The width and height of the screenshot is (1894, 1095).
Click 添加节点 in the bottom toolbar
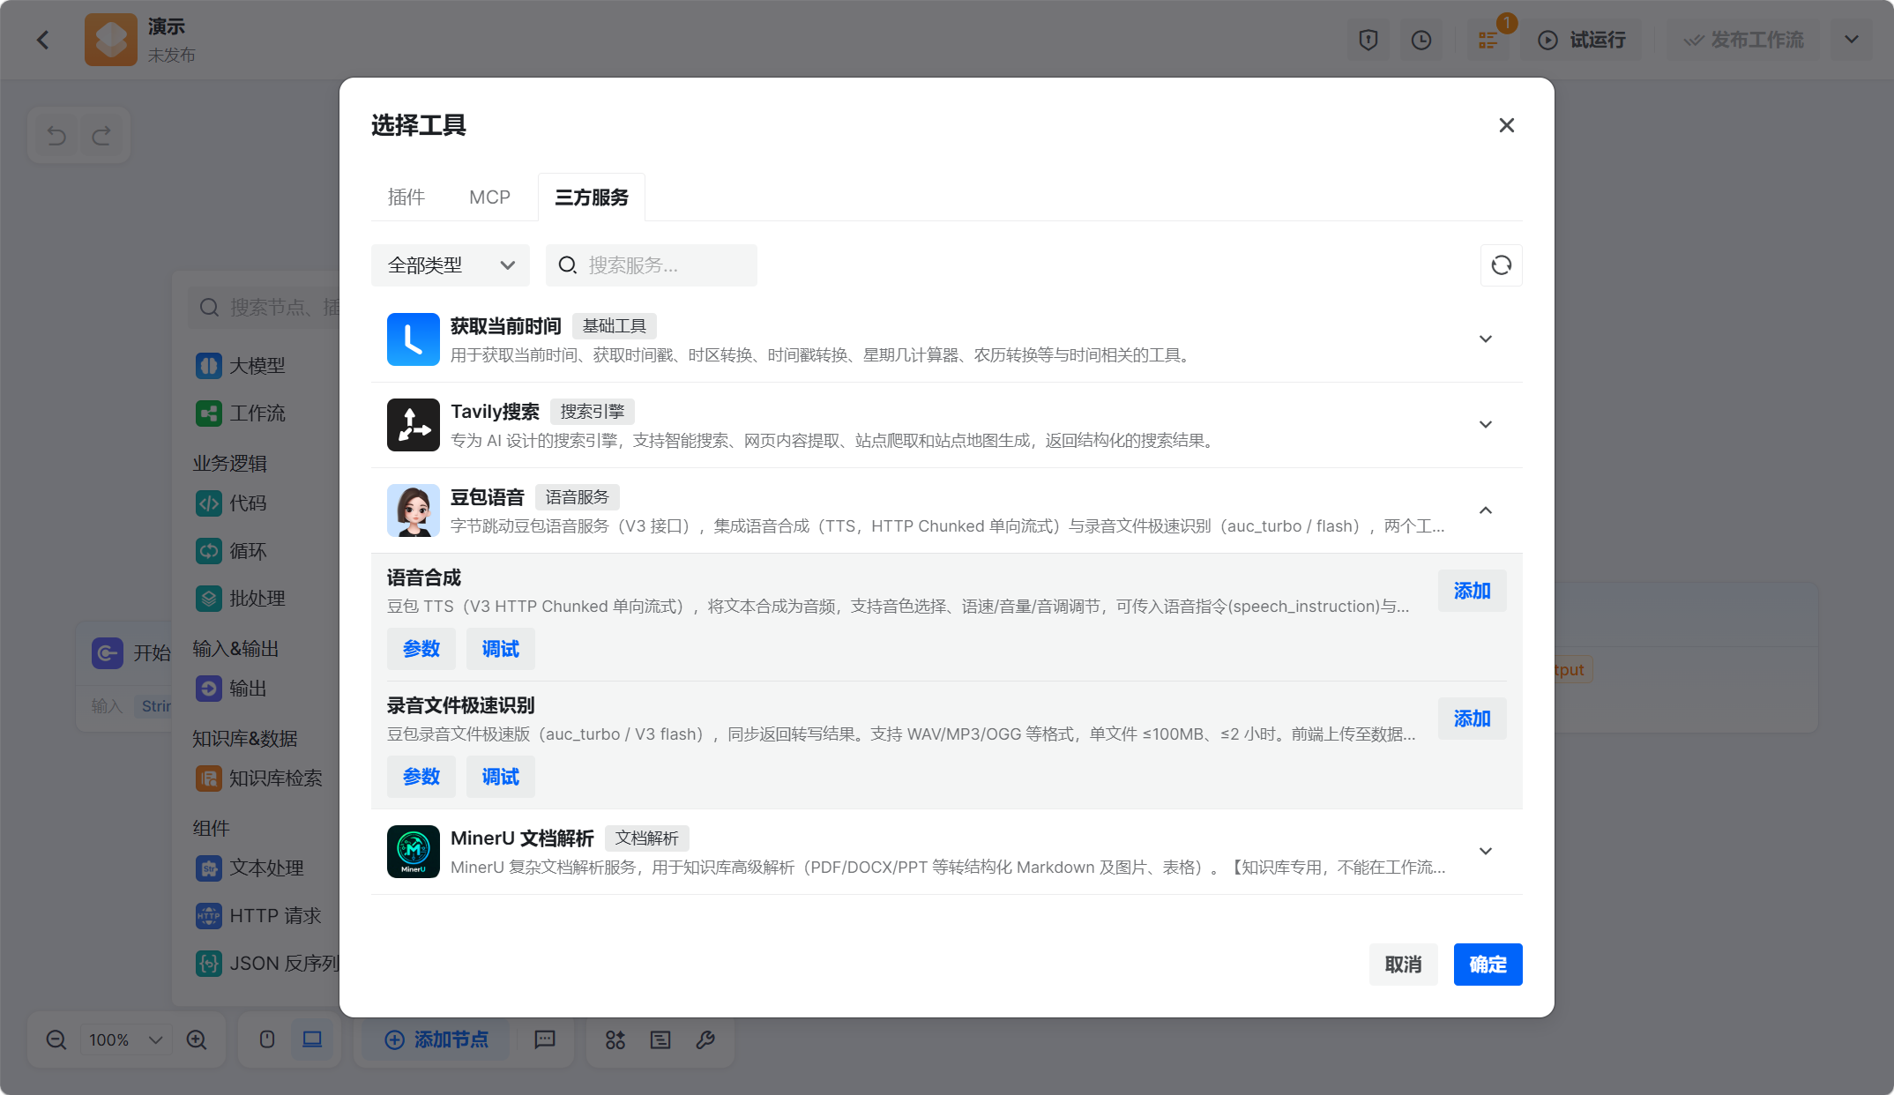[436, 1040]
